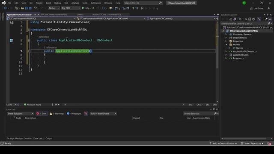This screenshot has width=274, height=154.
Task: Click the implements margin icon at line 5
Action: [12, 40]
